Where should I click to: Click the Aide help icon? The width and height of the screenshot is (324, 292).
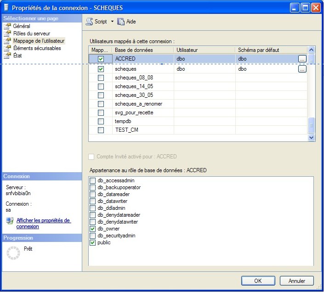click(x=121, y=22)
